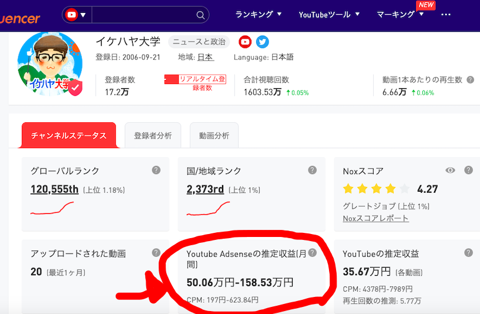Screen dimensions: 480x314
Task: Open the YouTubeツール menu
Action: click(x=329, y=14)
